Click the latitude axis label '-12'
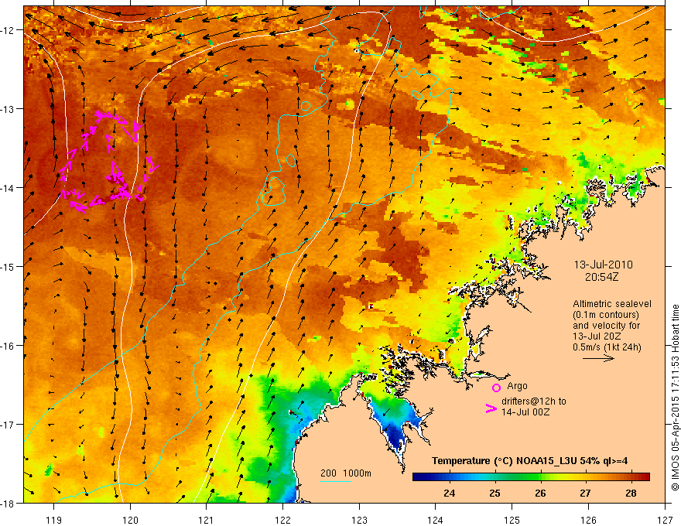 tap(8, 30)
